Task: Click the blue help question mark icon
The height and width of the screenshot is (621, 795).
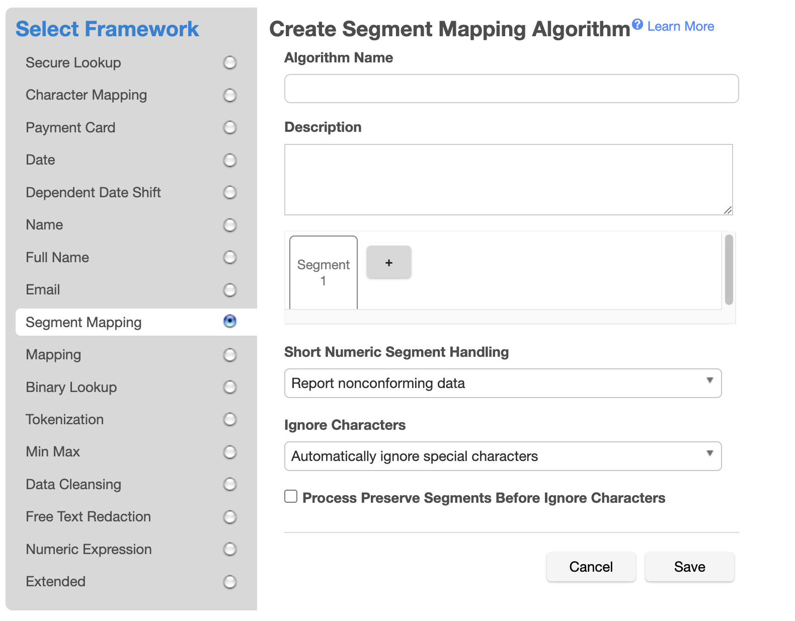Action: click(x=637, y=24)
